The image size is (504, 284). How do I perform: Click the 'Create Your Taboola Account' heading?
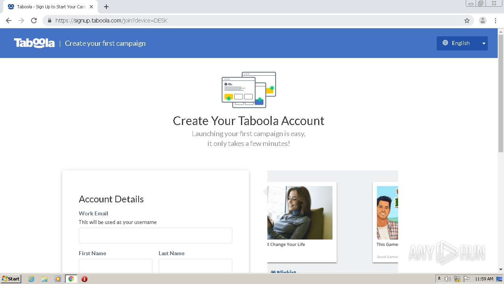pos(248,121)
